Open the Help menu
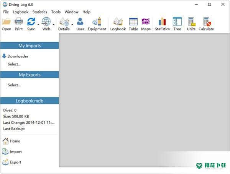230x174 pixels. coord(86,12)
